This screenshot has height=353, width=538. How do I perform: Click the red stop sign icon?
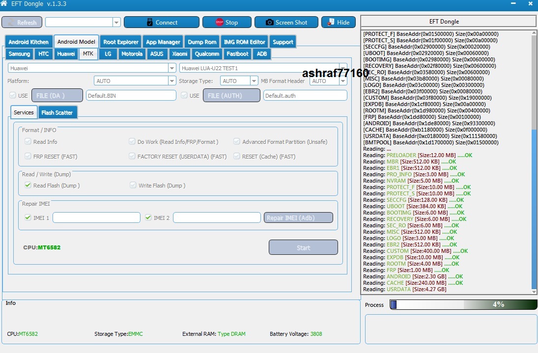tap(220, 22)
